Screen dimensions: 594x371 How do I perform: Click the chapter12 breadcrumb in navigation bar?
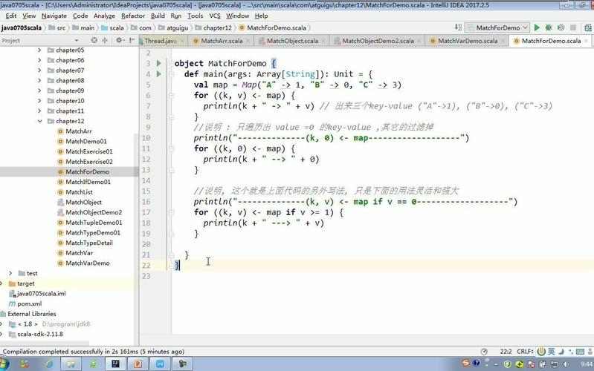tap(218, 27)
